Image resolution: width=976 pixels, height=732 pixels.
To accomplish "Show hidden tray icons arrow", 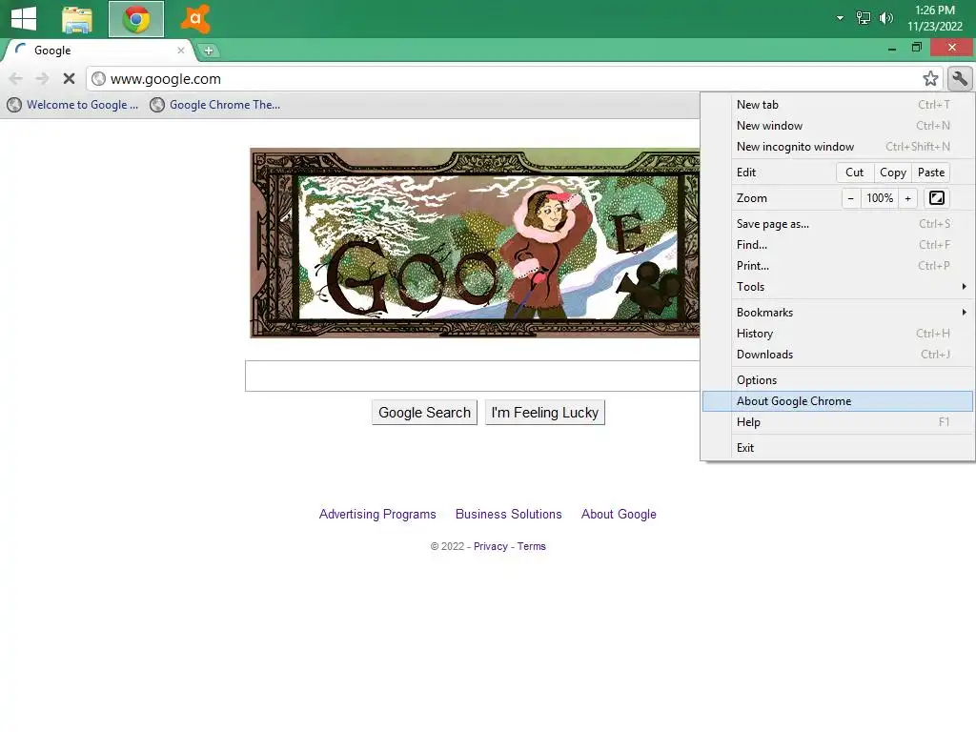I will point(840,18).
